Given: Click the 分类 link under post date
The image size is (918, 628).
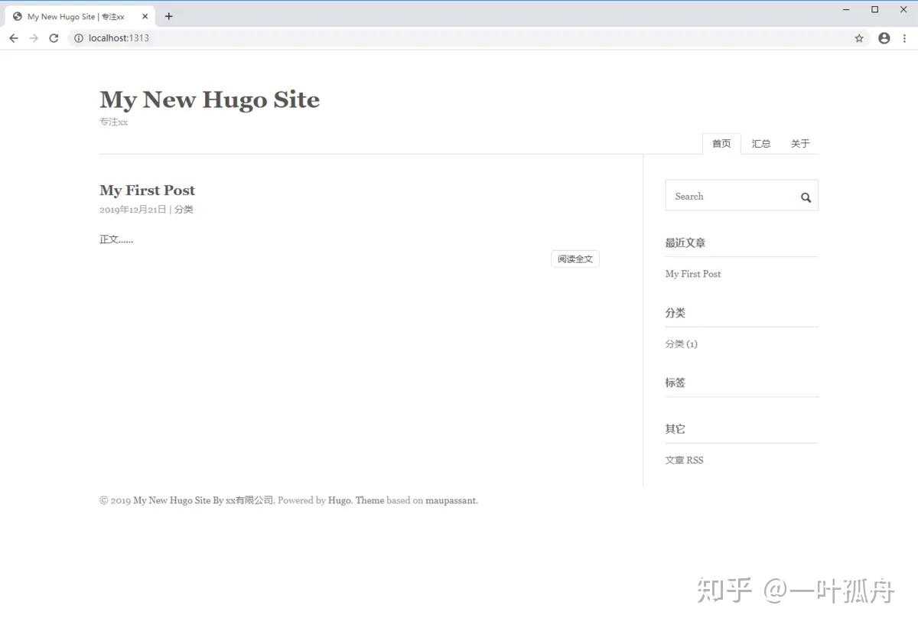Looking at the screenshot, I should [x=184, y=210].
